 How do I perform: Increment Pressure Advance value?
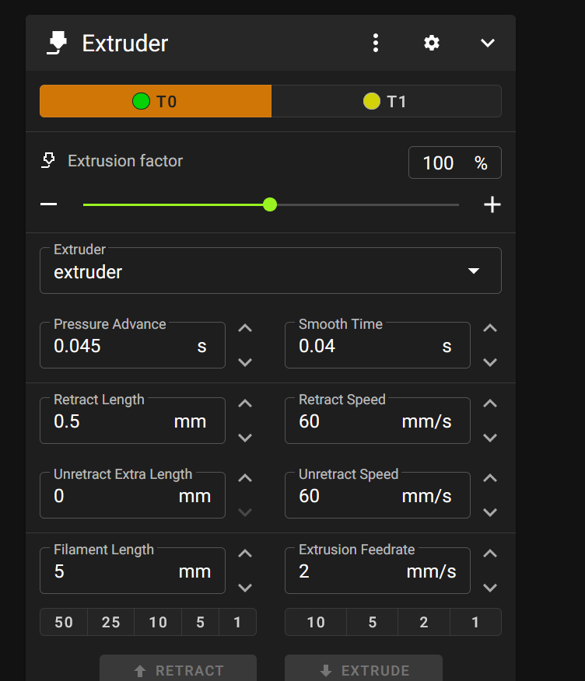(245, 328)
